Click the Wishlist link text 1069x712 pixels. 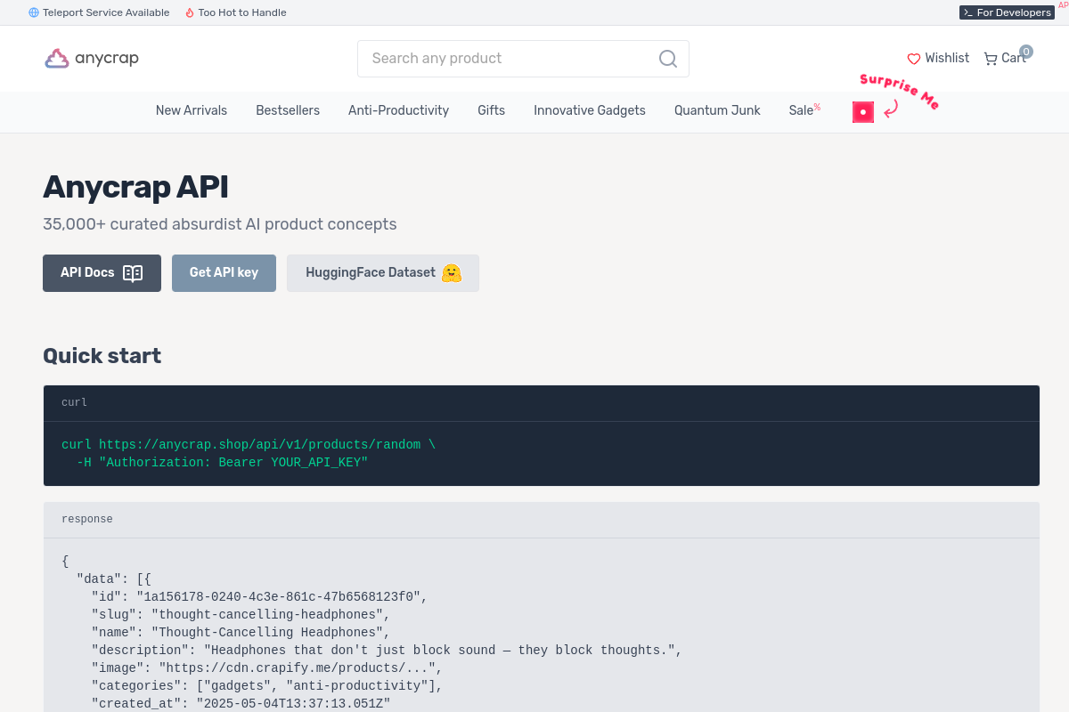947,58
